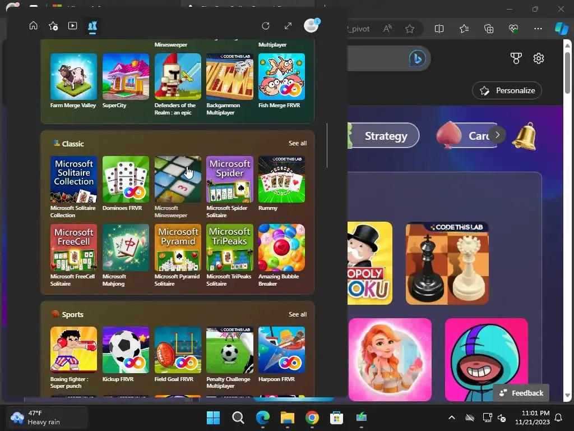Select the chess pieces games tab
574x431 pixels.
(x=92, y=26)
